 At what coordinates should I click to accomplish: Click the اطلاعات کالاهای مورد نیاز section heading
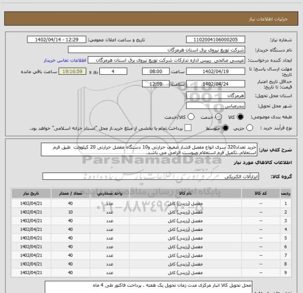(263, 163)
